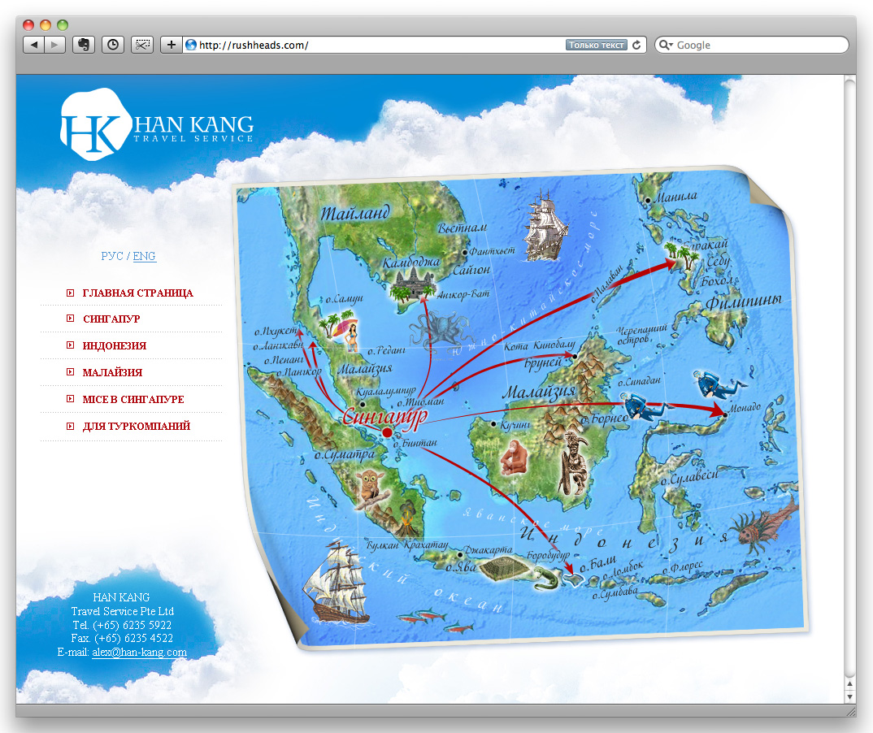Viewport: 873px width, 733px height.
Task: Click the Krakatau volcano icon
Action: (x=407, y=520)
